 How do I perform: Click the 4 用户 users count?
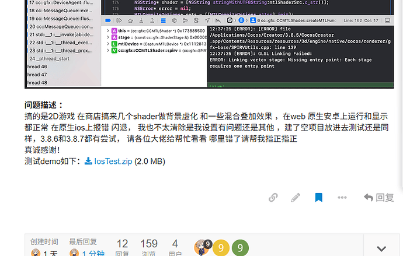pos(175,247)
